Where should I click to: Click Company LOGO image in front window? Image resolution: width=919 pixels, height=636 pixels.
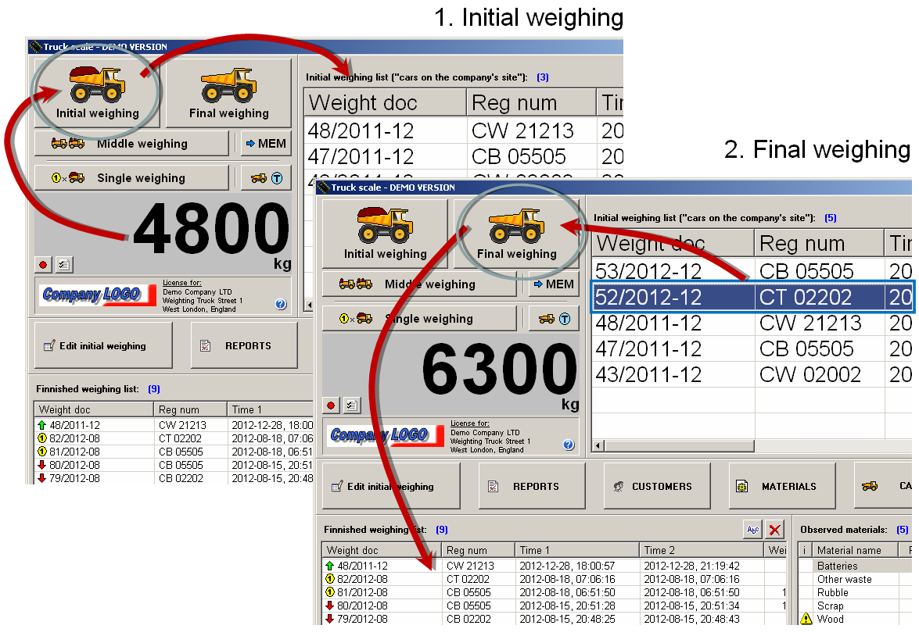pos(386,435)
